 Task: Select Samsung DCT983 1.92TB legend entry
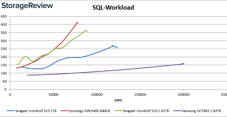(x=197, y=111)
